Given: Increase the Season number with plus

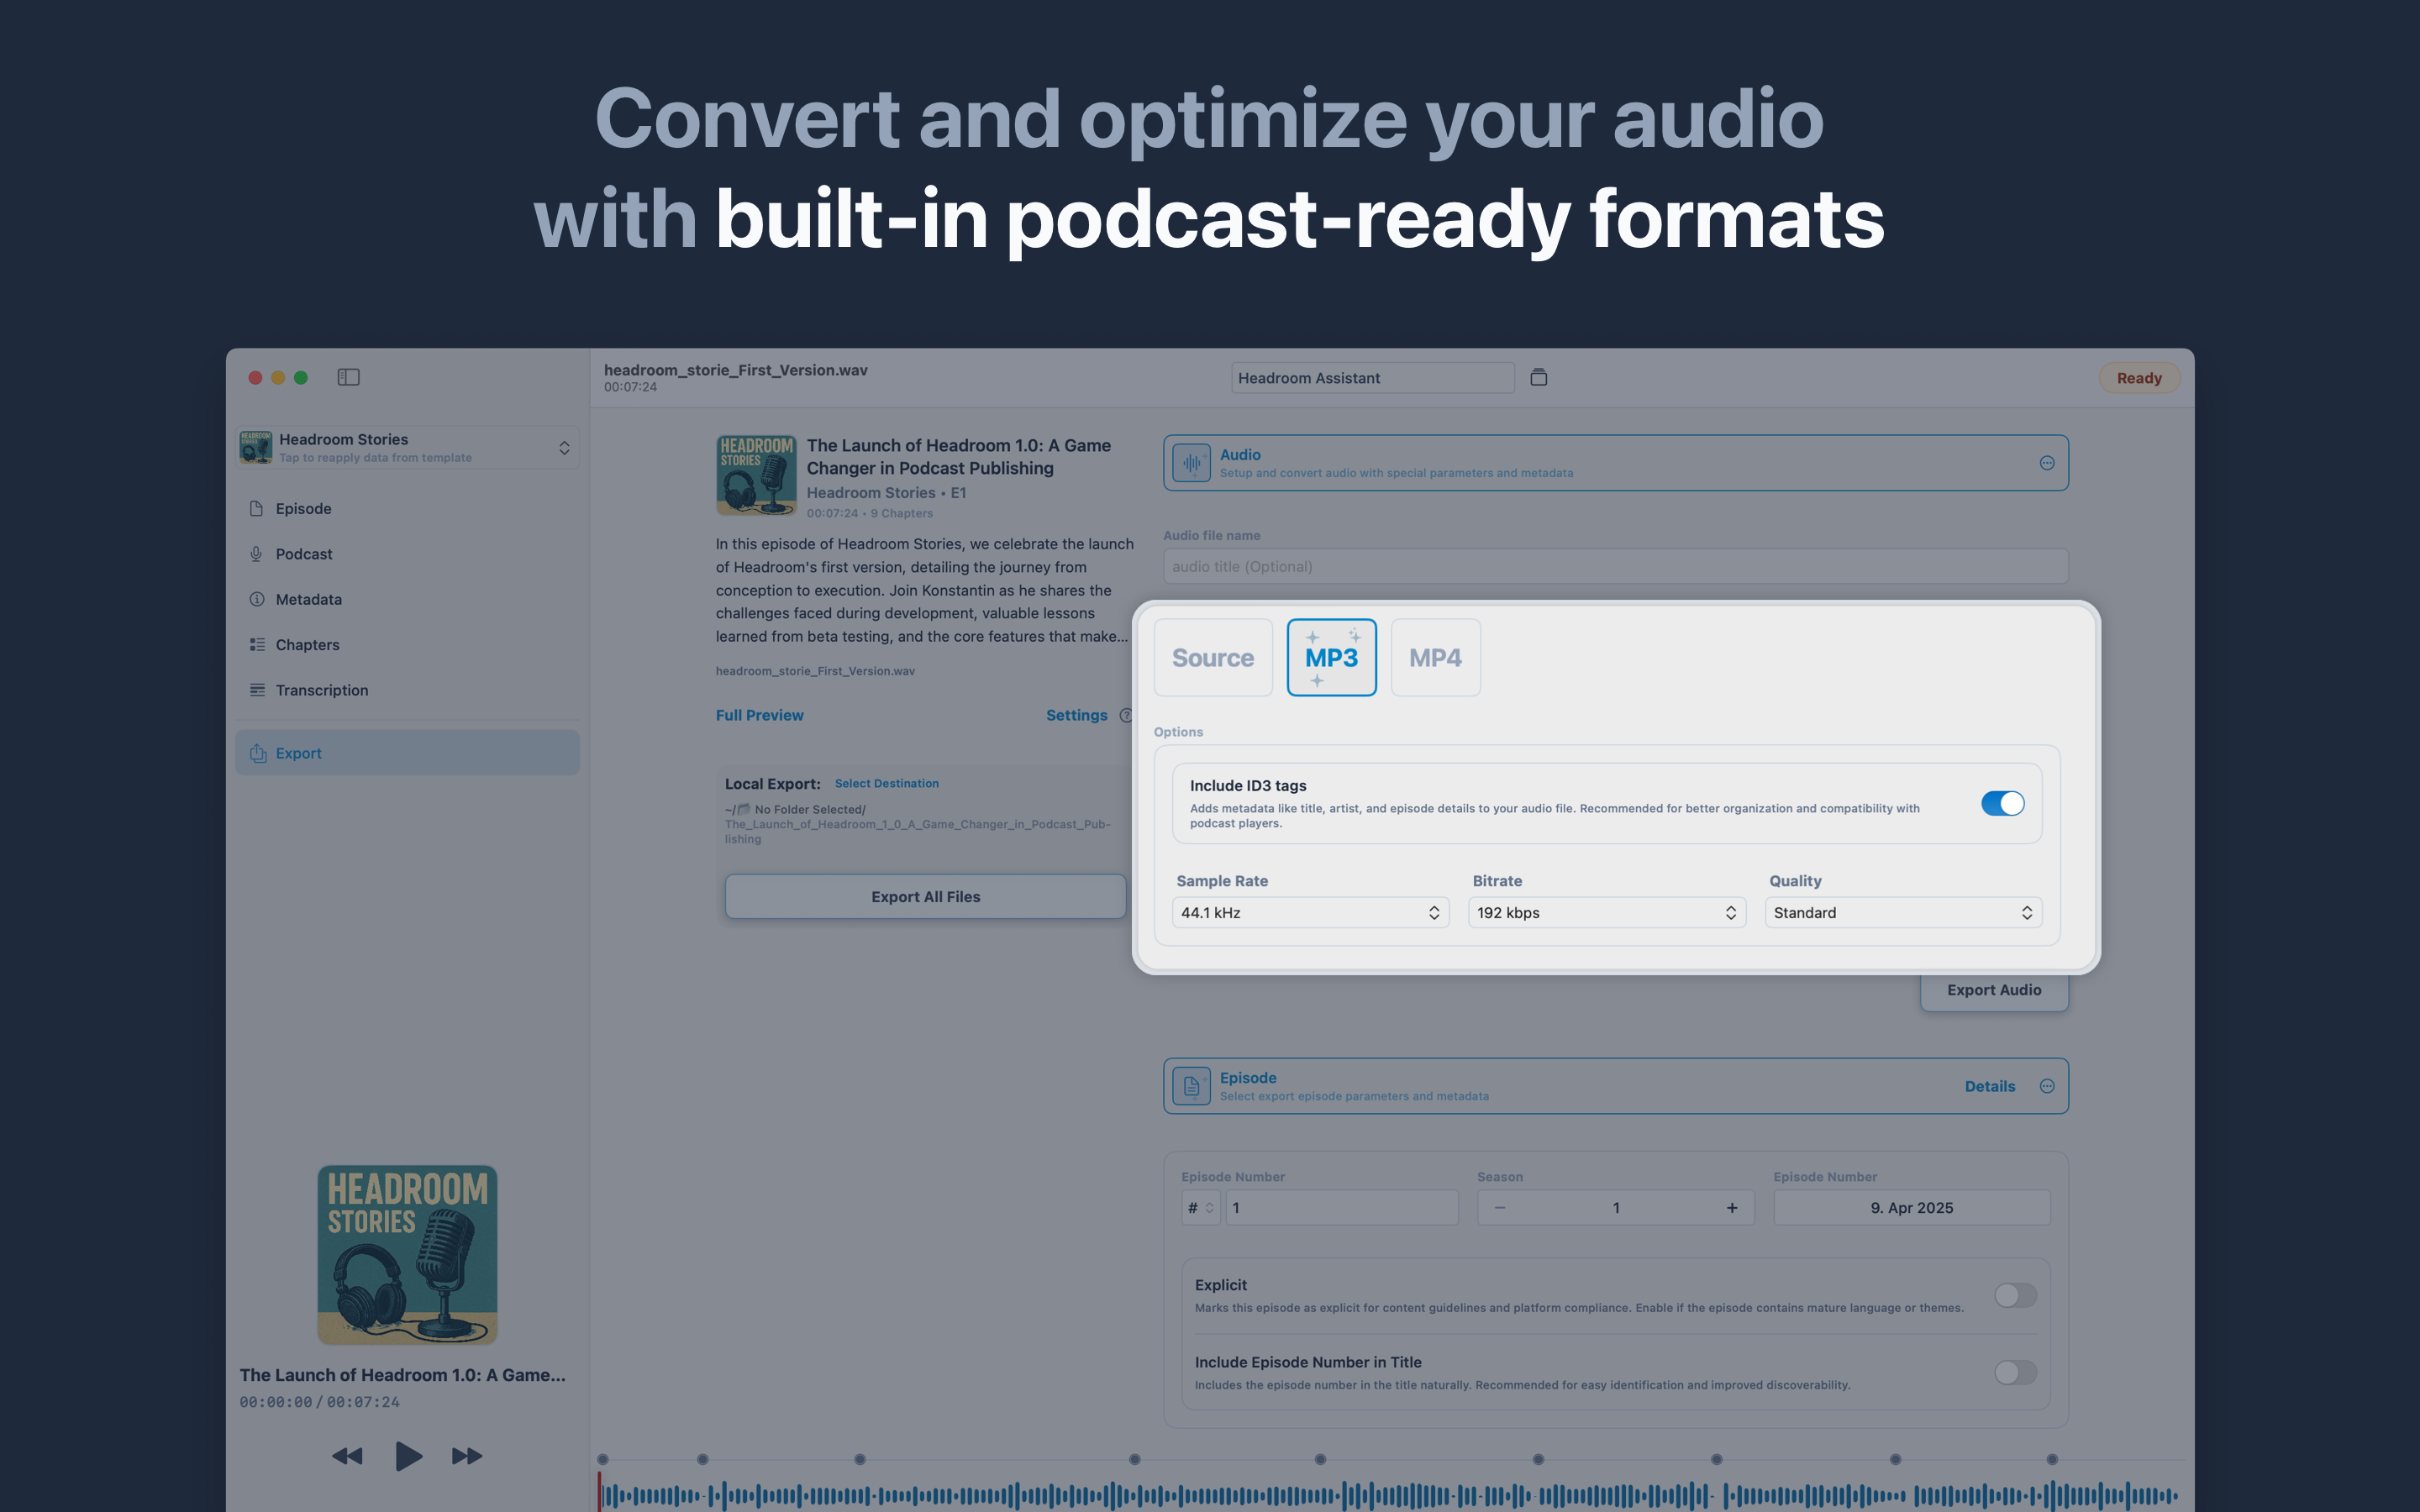Looking at the screenshot, I should coord(1731,1208).
